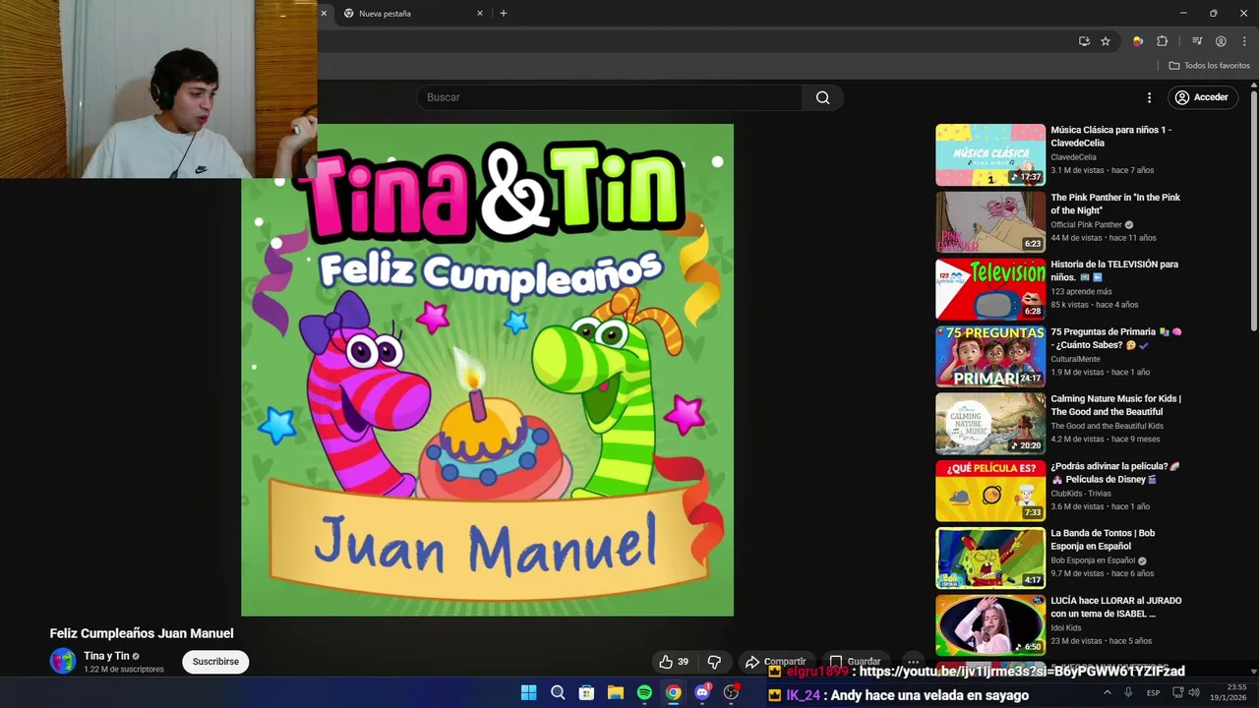This screenshot has width=1259, height=708.
Task: Open the Todos los favoritos folder
Action: pyautogui.click(x=1209, y=66)
